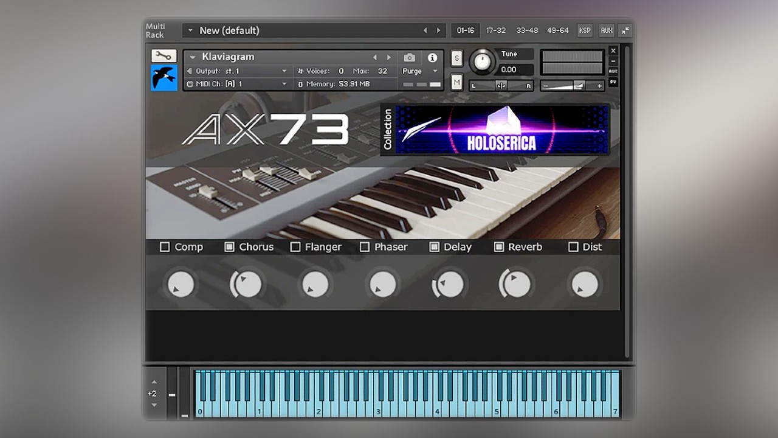Shift keyboard octave up arrow
Image resolution: width=778 pixels, height=438 pixels.
154,382
